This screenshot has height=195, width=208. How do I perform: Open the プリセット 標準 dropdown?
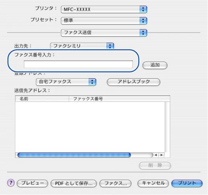(x=104, y=21)
